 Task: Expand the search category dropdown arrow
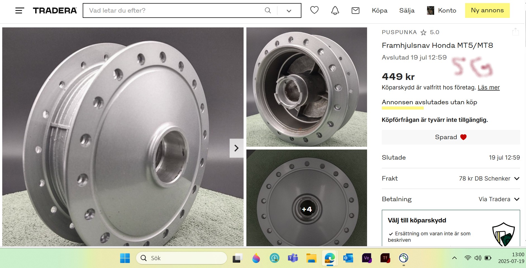tap(289, 11)
